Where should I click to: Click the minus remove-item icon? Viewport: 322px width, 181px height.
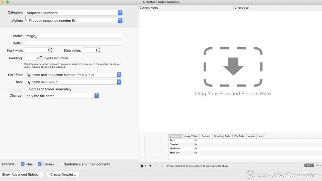[x=156, y=166]
